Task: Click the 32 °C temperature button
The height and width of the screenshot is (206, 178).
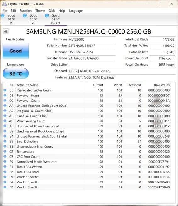Action: tap(16, 73)
